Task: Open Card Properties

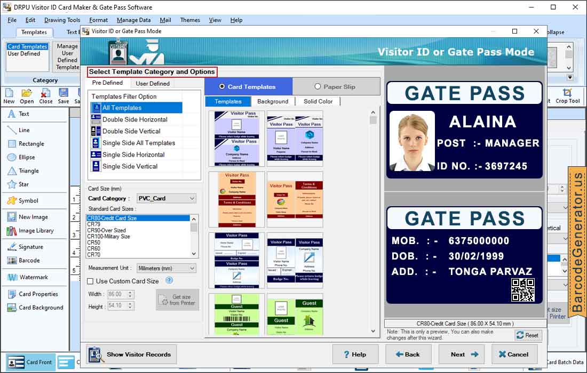Action: 33,294
